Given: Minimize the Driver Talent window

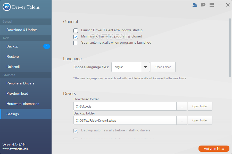Looking at the screenshot, I should [x=220, y=5].
